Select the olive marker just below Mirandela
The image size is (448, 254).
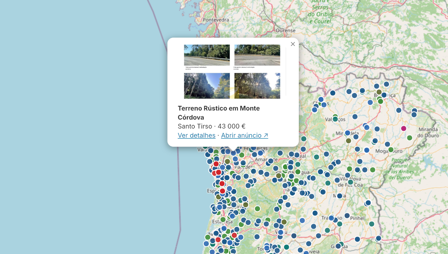click(348, 141)
